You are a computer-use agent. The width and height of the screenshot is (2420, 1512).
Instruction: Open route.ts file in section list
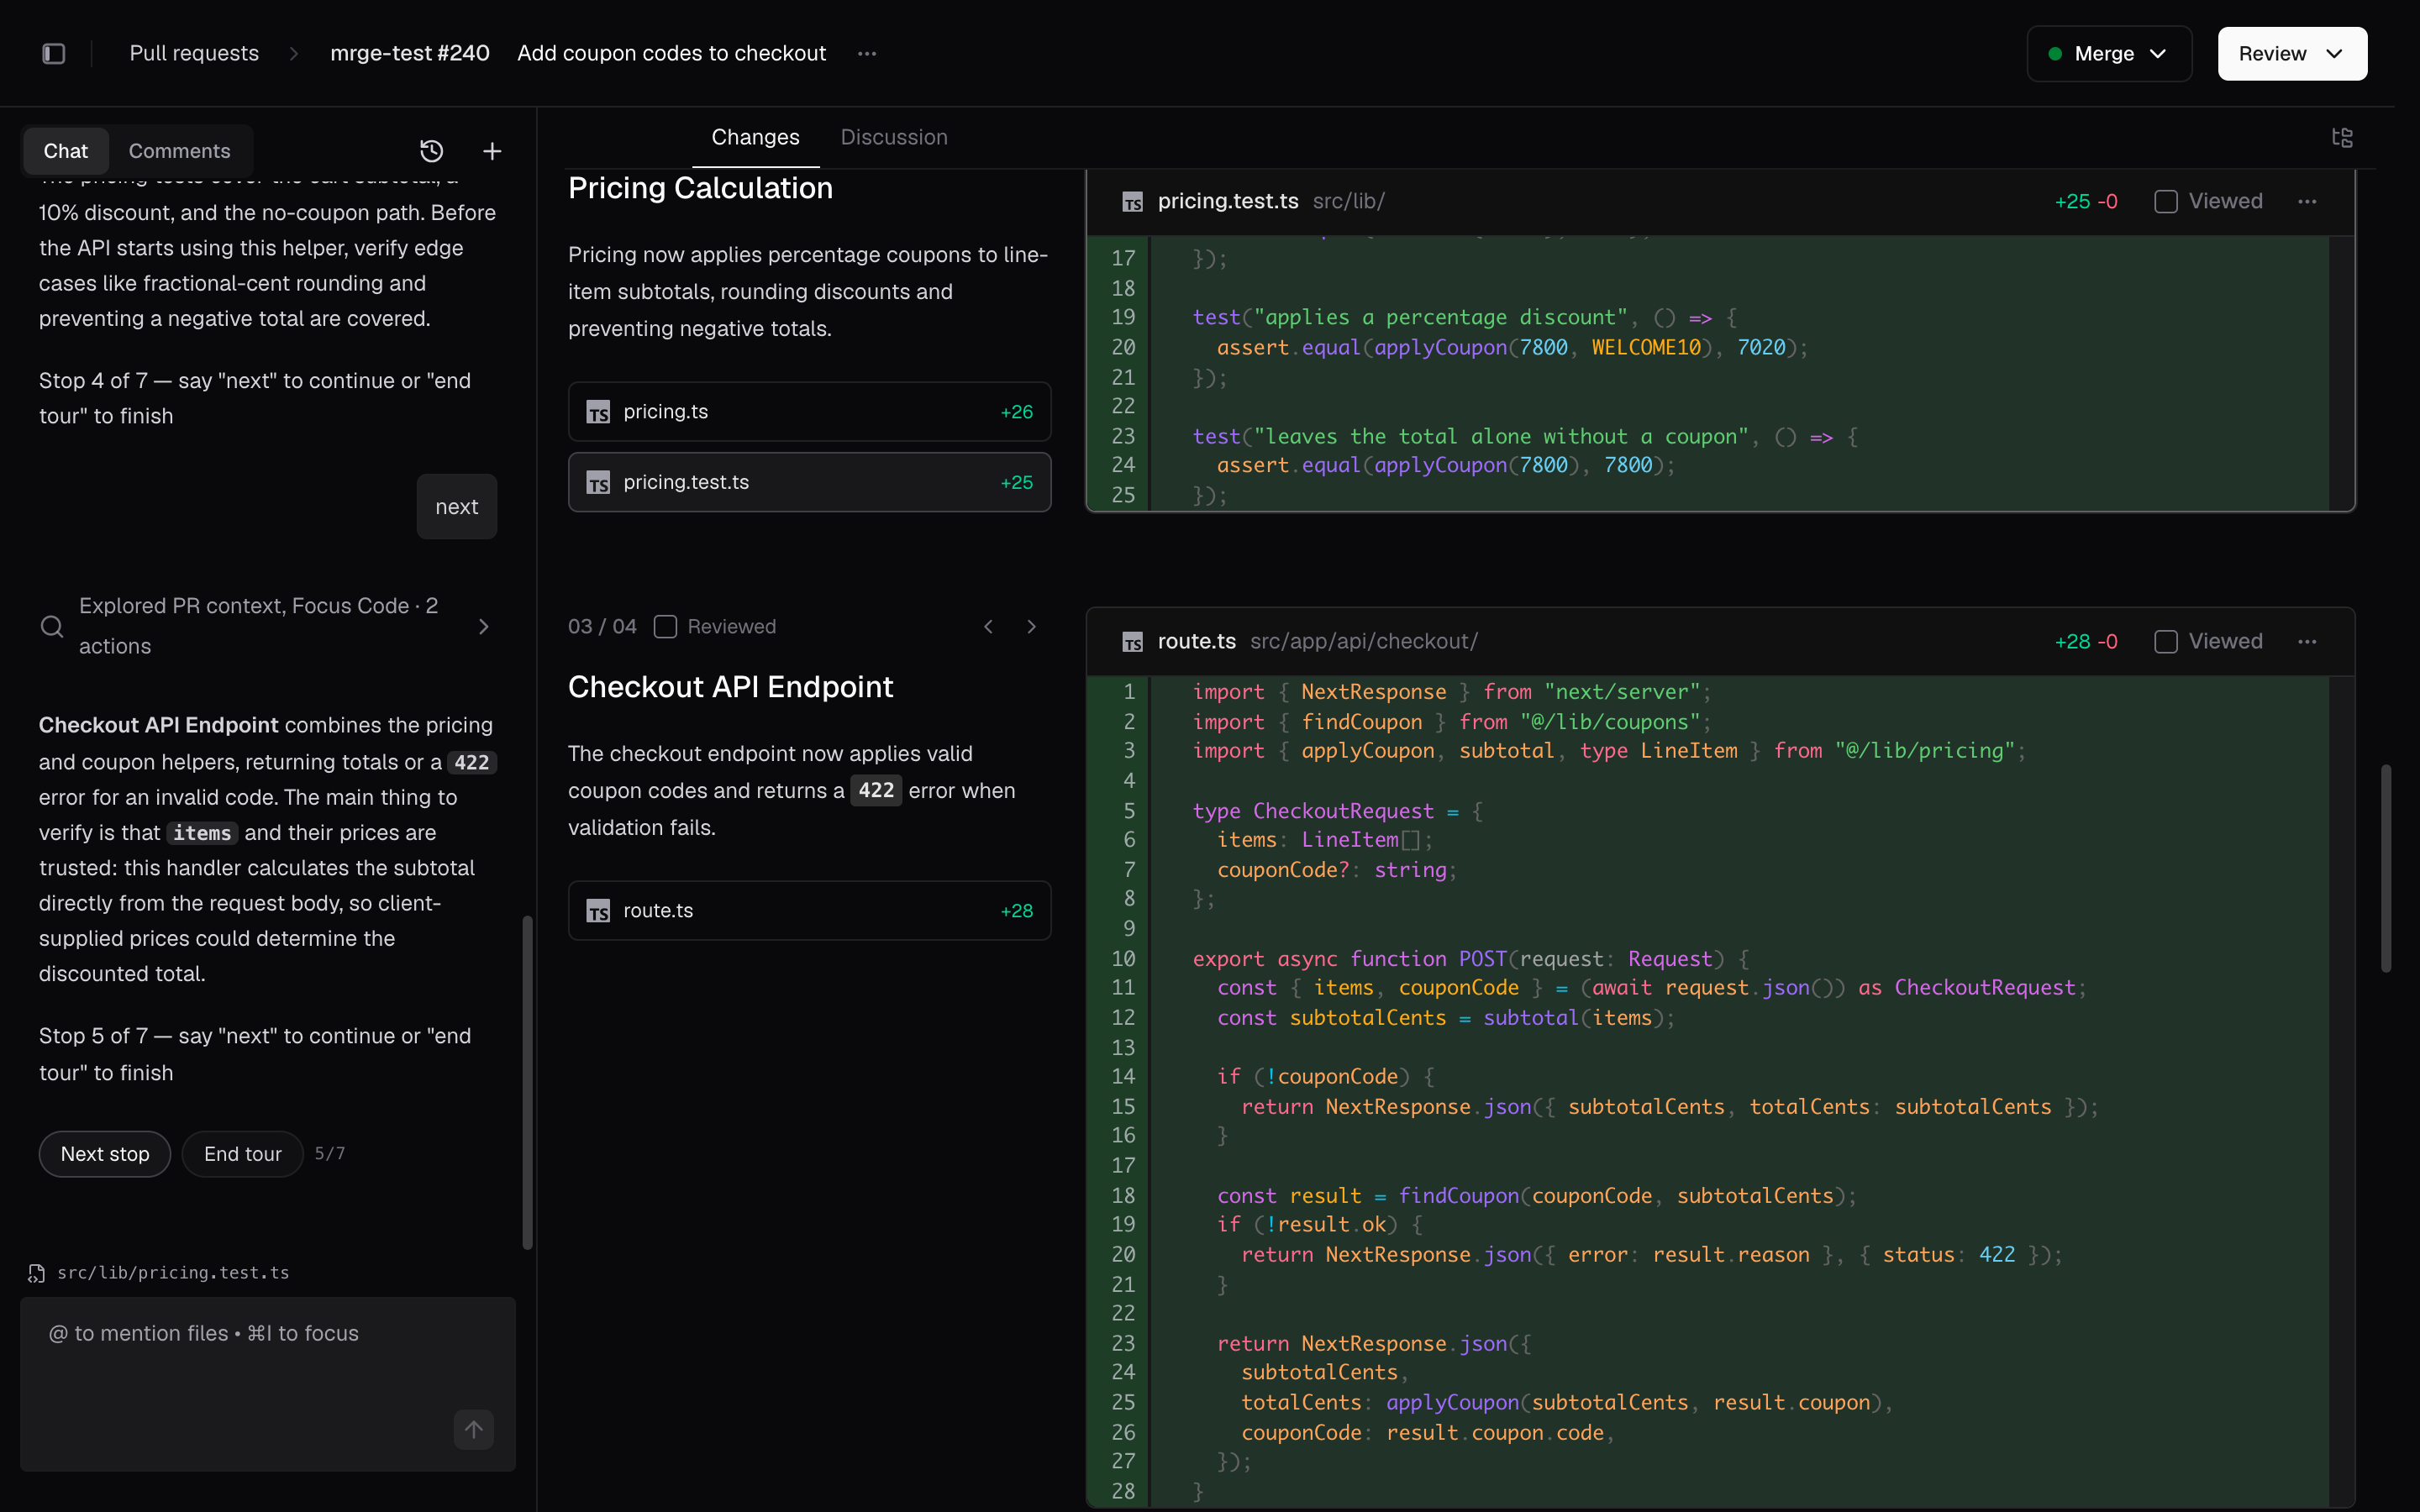click(809, 910)
